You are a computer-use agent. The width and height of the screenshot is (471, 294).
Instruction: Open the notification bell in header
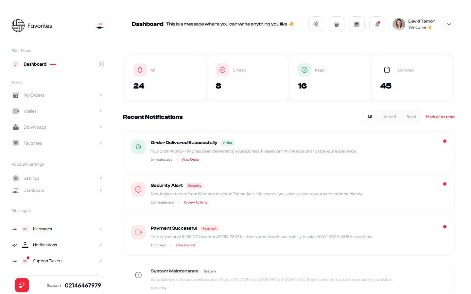pos(377,24)
